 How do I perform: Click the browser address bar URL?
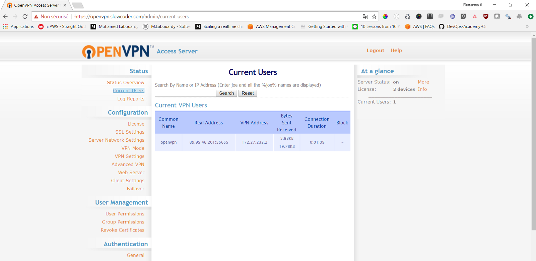coord(131,16)
